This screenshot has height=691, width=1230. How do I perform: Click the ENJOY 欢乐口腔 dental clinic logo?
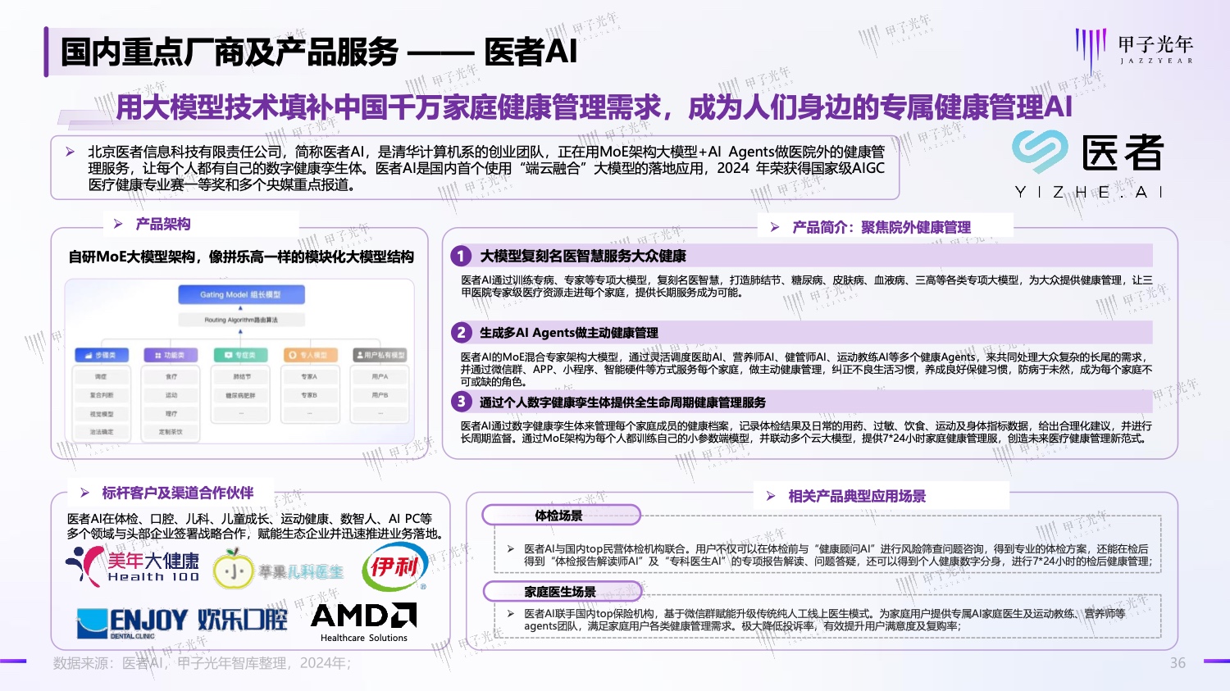[182, 622]
